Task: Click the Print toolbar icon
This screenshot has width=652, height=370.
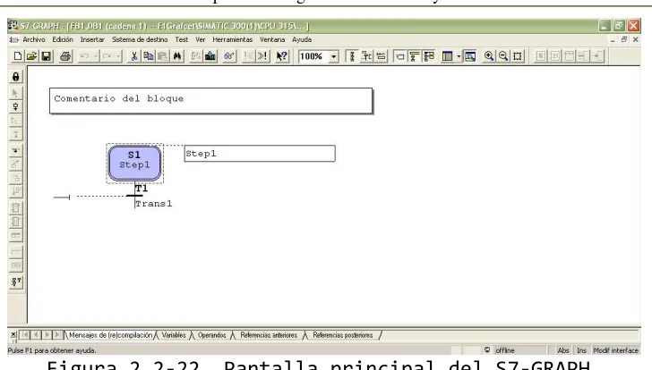Action: (x=64, y=56)
